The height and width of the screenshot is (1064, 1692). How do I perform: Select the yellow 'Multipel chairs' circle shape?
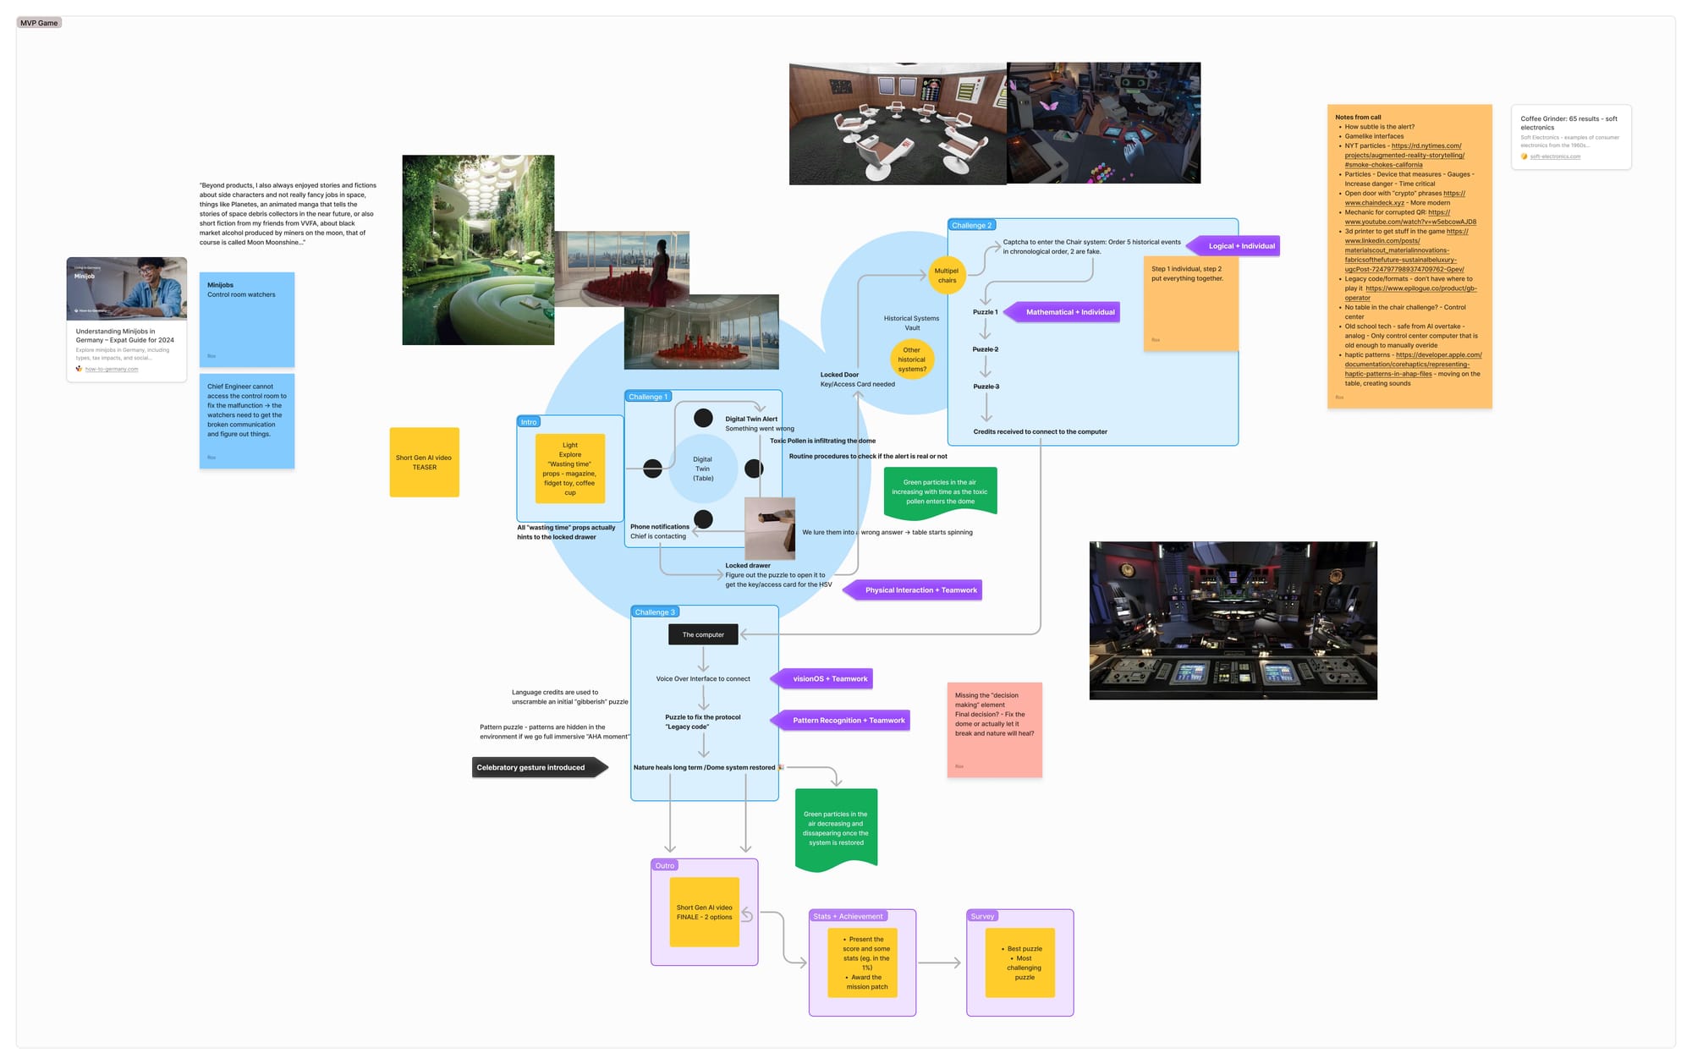pos(946,275)
